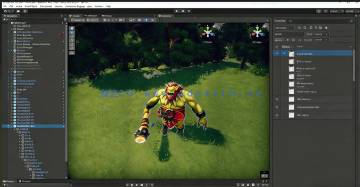Open the Help menu

108,6
